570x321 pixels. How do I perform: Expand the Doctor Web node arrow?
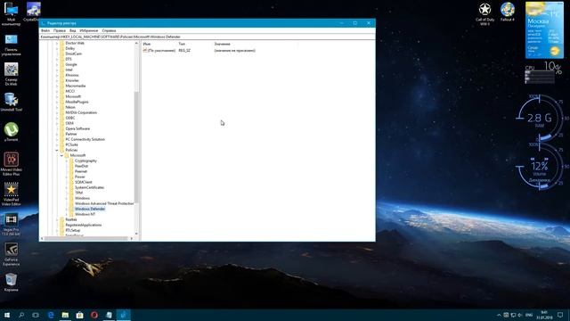[x=57, y=43]
